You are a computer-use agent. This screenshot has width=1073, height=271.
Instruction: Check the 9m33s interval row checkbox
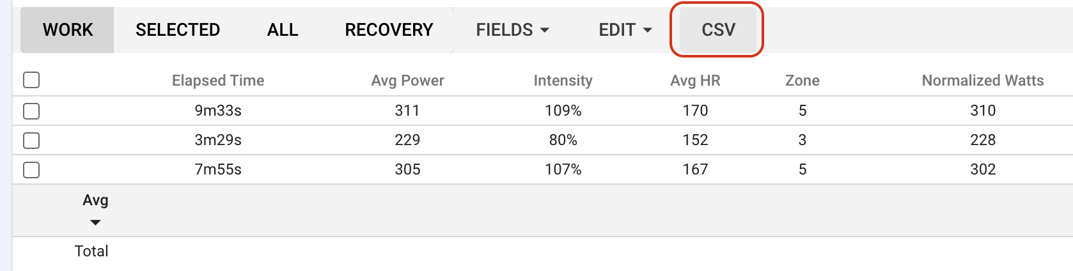[31, 111]
